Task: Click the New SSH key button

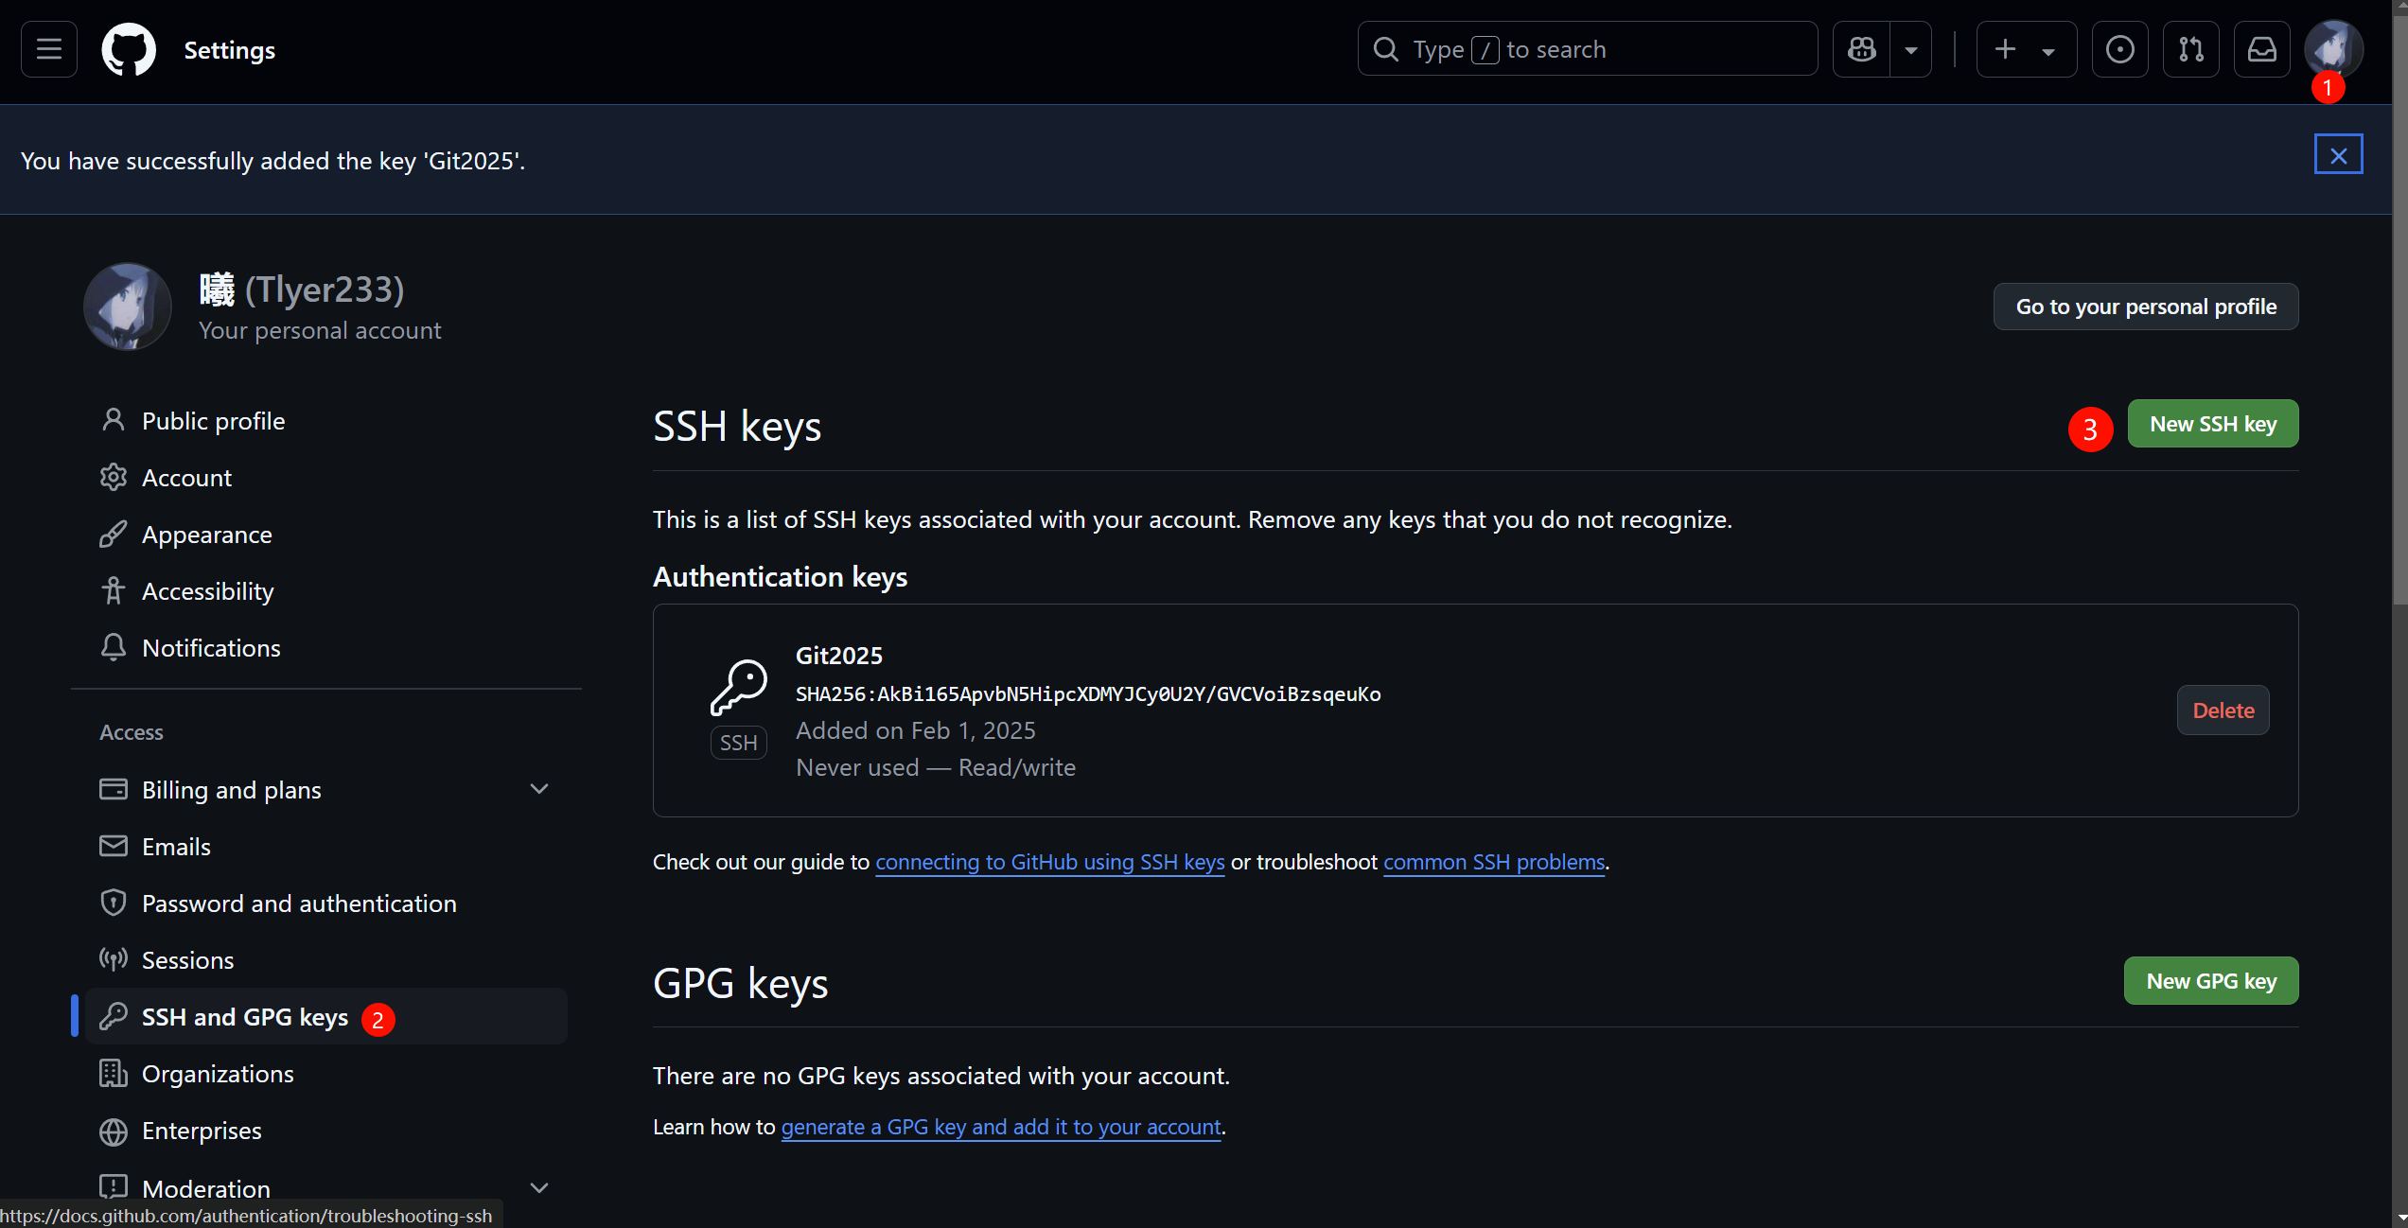Action: coord(2212,424)
